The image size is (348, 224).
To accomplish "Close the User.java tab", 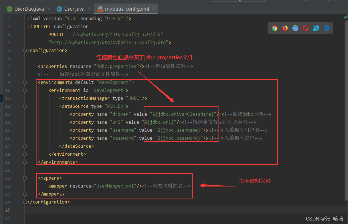I will [x=89, y=9].
